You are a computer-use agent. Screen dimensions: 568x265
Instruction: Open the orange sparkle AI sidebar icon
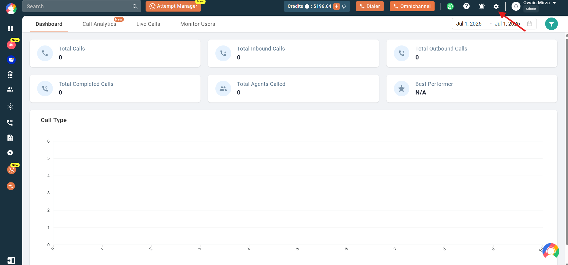tap(11, 186)
